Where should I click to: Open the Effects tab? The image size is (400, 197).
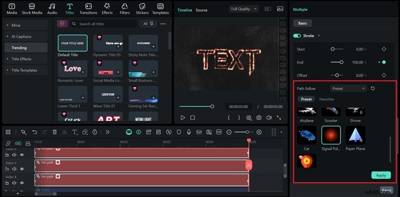[107, 9]
